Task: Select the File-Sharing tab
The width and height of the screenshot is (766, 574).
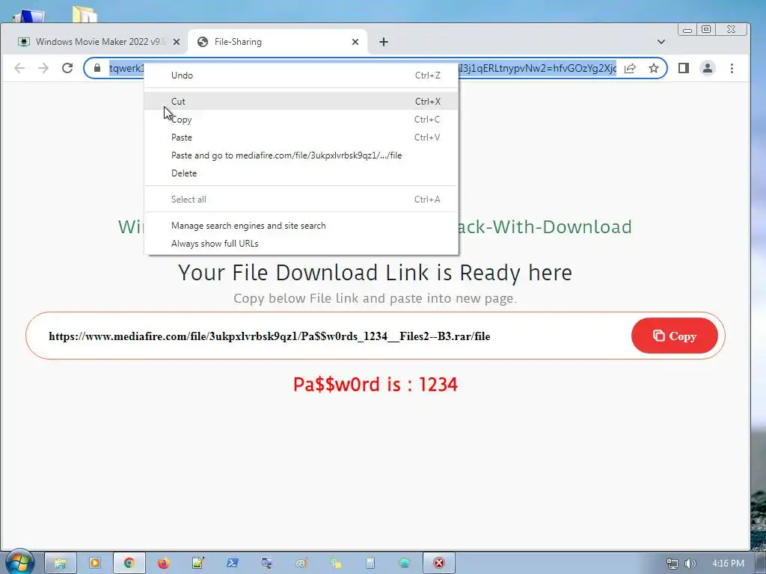Action: tap(277, 42)
